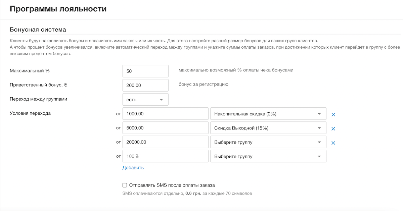
Task: Expand the 'Накопительная скидка (0%)' group dropdown
Action: tap(268, 114)
